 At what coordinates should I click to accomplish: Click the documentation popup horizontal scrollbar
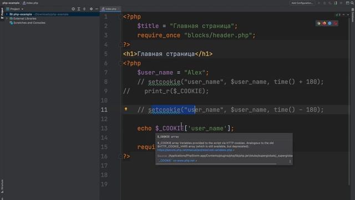pyautogui.click(x=216, y=164)
